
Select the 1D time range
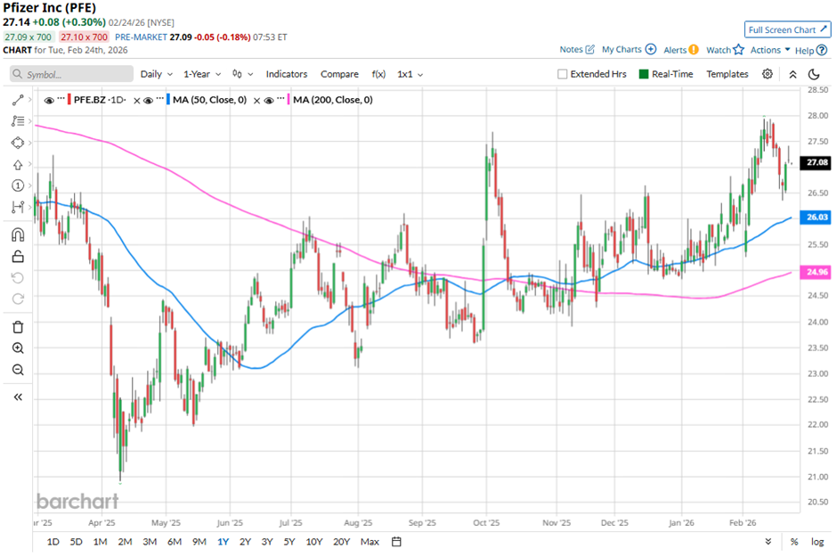(53, 542)
